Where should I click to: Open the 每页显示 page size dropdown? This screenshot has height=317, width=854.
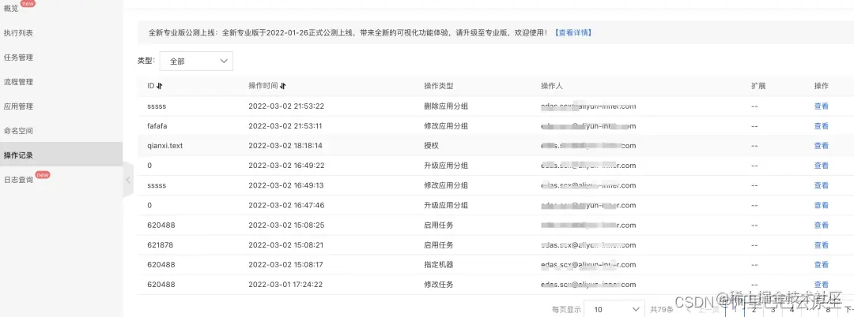pyautogui.click(x=614, y=309)
